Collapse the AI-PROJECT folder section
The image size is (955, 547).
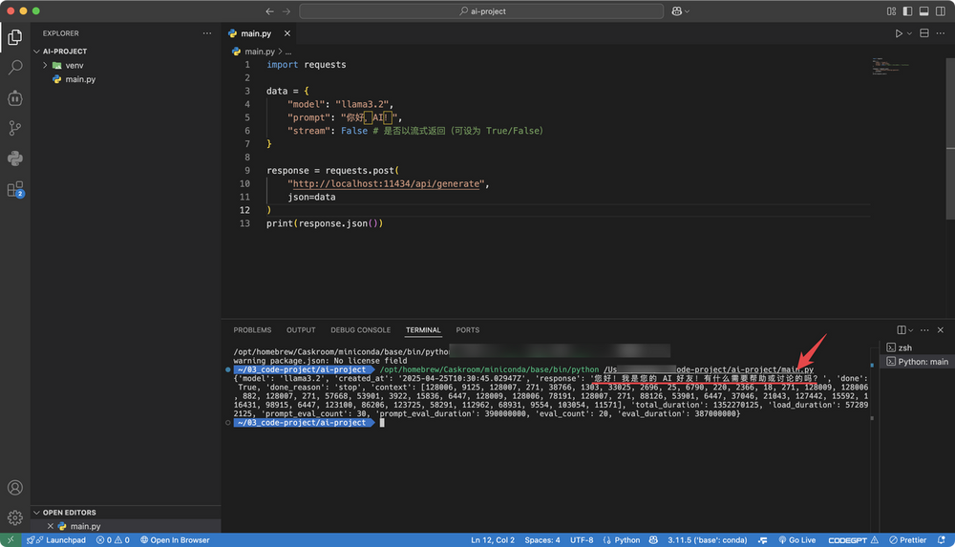[64, 52]
